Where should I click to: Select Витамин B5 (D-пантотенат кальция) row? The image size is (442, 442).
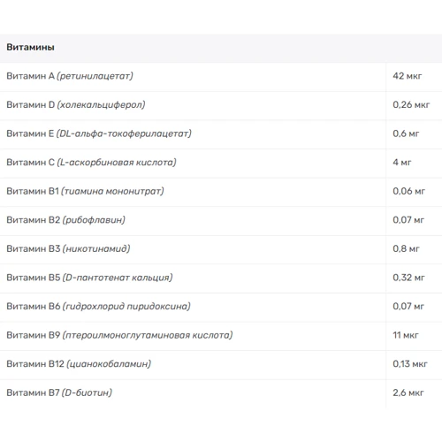[x=221, y=278]
